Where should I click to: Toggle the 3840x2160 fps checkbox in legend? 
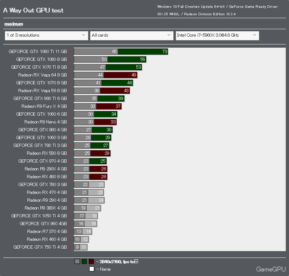(136, 261)
